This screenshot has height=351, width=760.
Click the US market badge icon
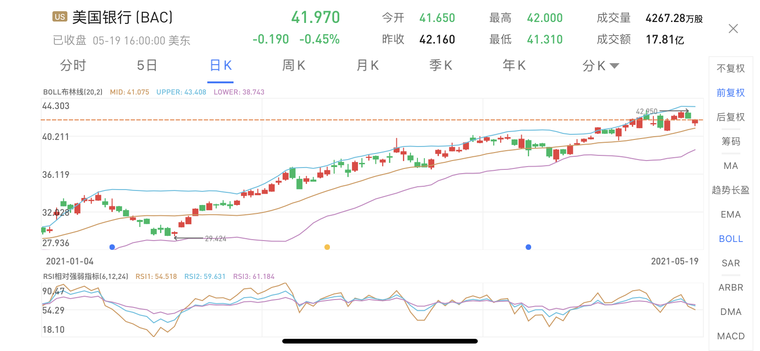(60, 17)
